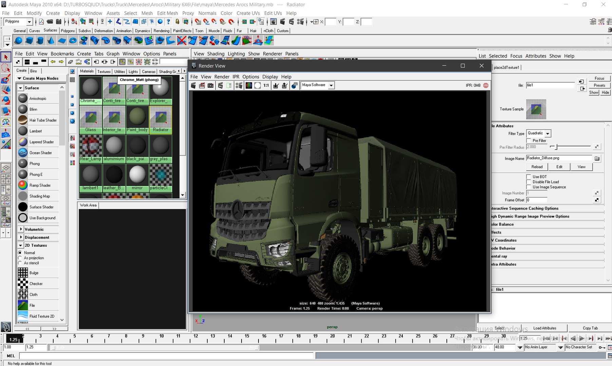
Task: Click the render region icon in Render View
Action: [x=202, y=85]
